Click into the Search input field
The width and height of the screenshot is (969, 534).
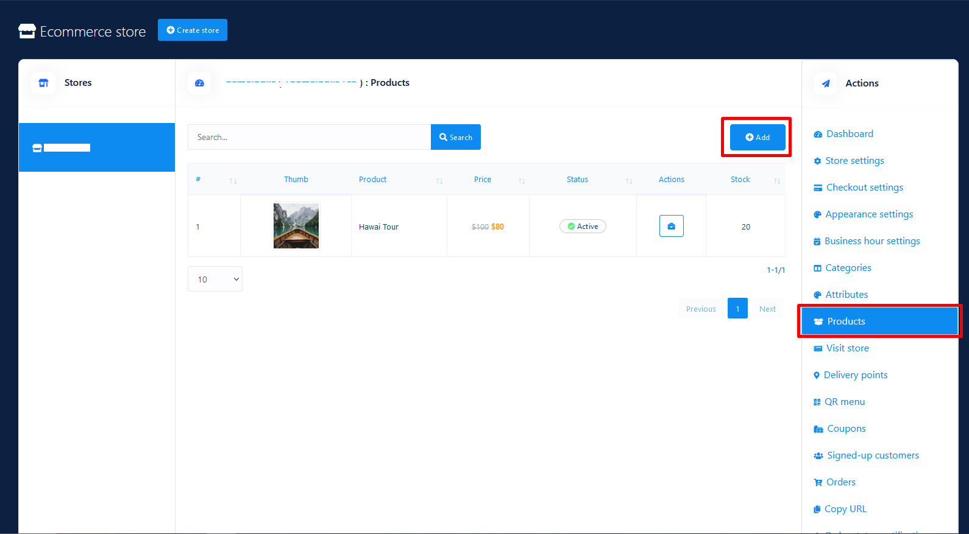(309, 138)
